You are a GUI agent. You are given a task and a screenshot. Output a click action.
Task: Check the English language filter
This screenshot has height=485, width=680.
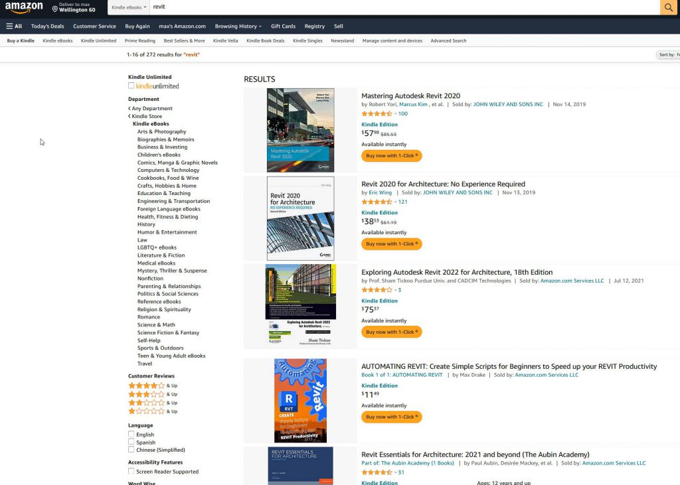(x=131, y=435)
